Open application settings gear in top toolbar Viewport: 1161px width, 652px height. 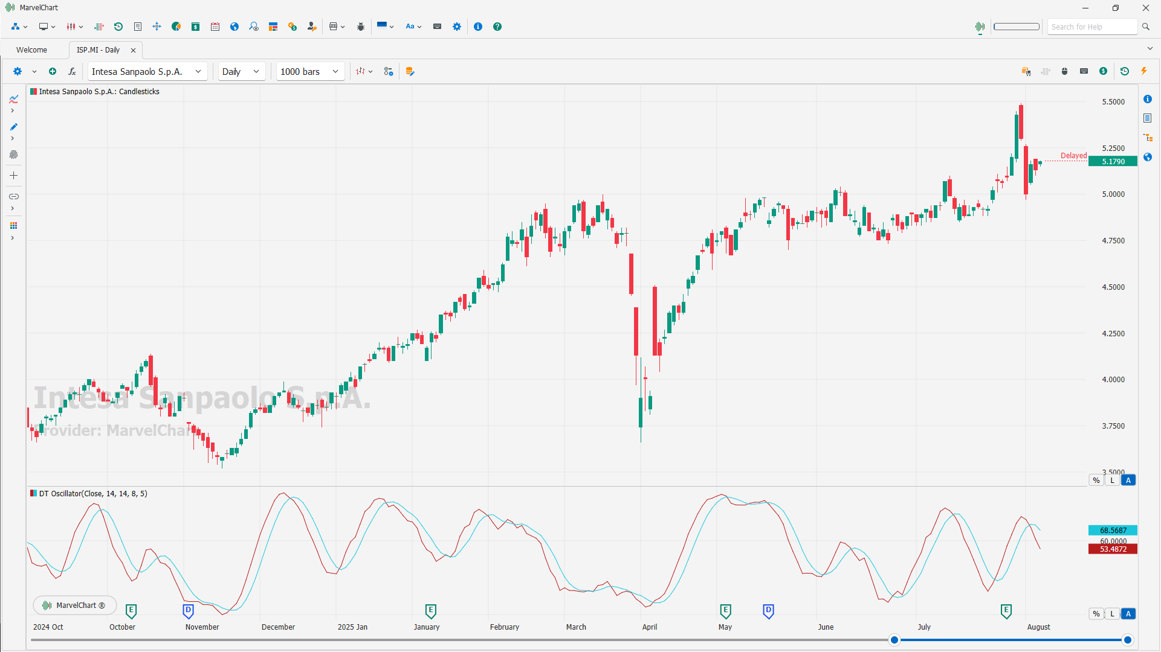(457, 27)
